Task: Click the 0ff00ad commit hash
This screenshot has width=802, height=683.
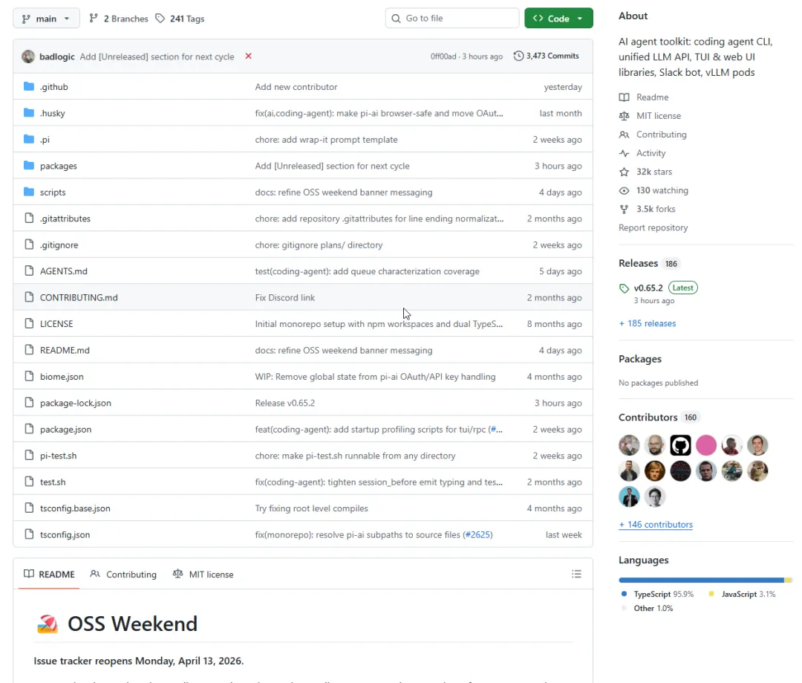Action: [x=443, y=56]
